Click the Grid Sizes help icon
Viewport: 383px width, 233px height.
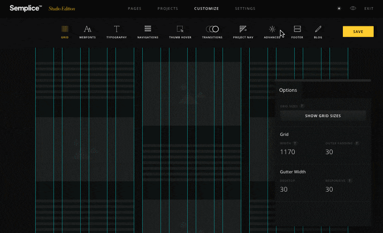pos(302,106)
